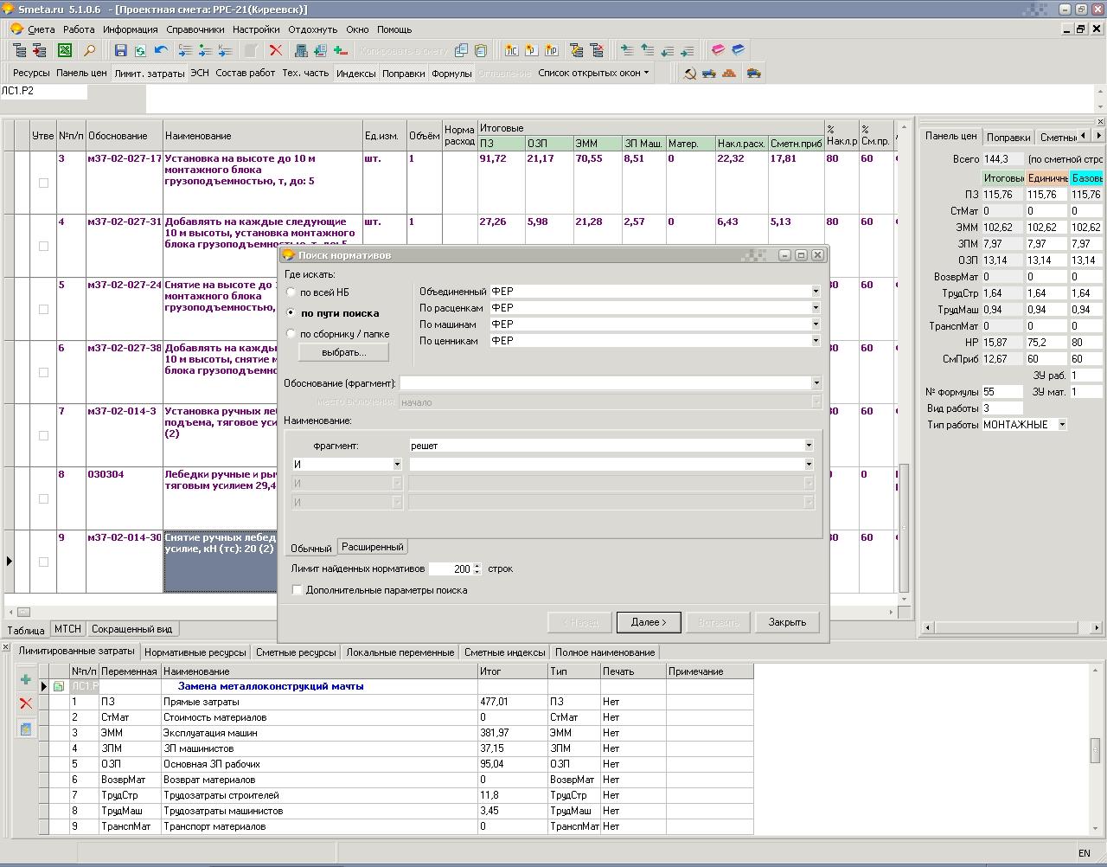Switch to 'Расширенный' search tab
The image size is (1107, 867).
[372, 547]
